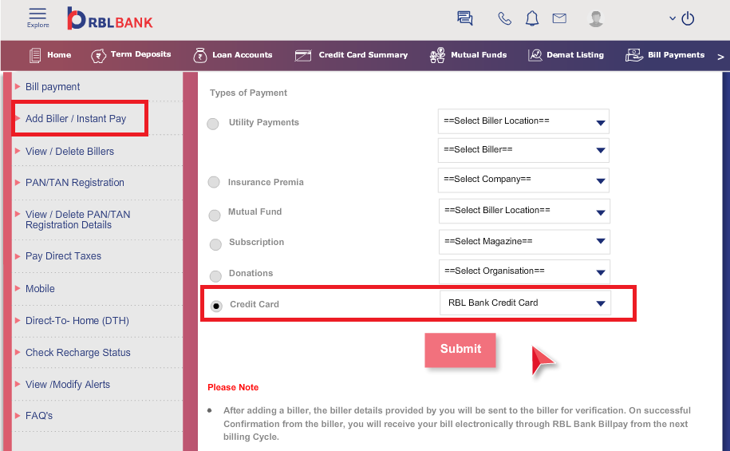Open the chat messages icon

point(464,18)
